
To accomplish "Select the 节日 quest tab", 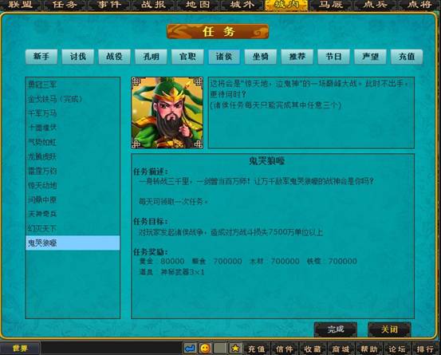I will click(334, 57).
